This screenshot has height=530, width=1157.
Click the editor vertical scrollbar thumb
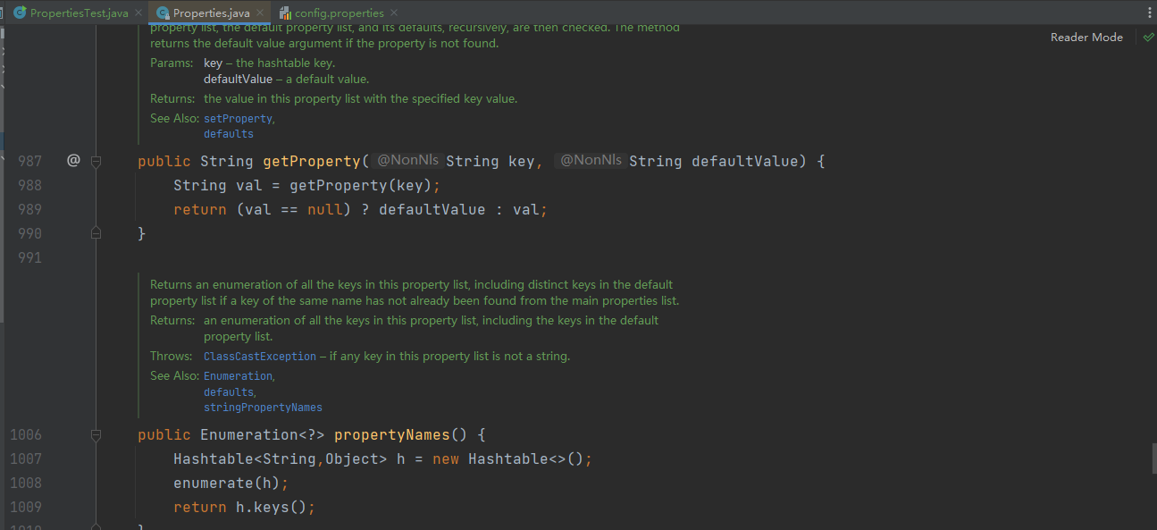point(1153,457)
